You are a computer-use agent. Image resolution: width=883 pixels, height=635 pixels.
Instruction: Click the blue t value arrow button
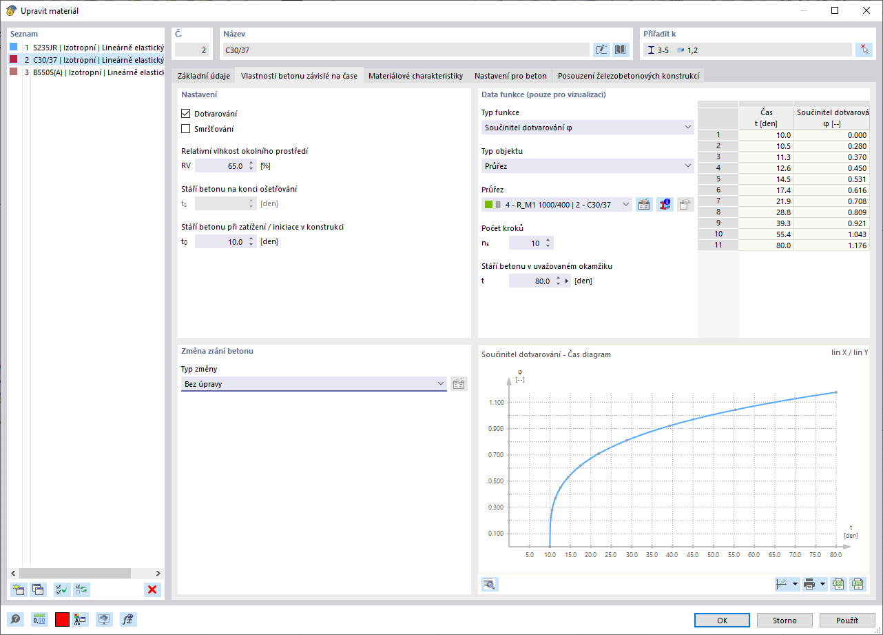(x=567, y=281)
